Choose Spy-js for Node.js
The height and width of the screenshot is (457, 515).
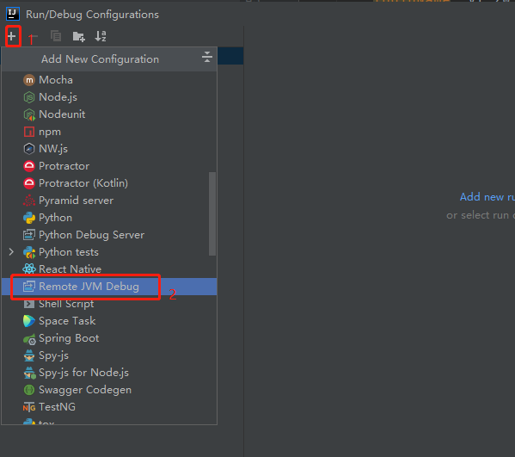pos(109,373)
